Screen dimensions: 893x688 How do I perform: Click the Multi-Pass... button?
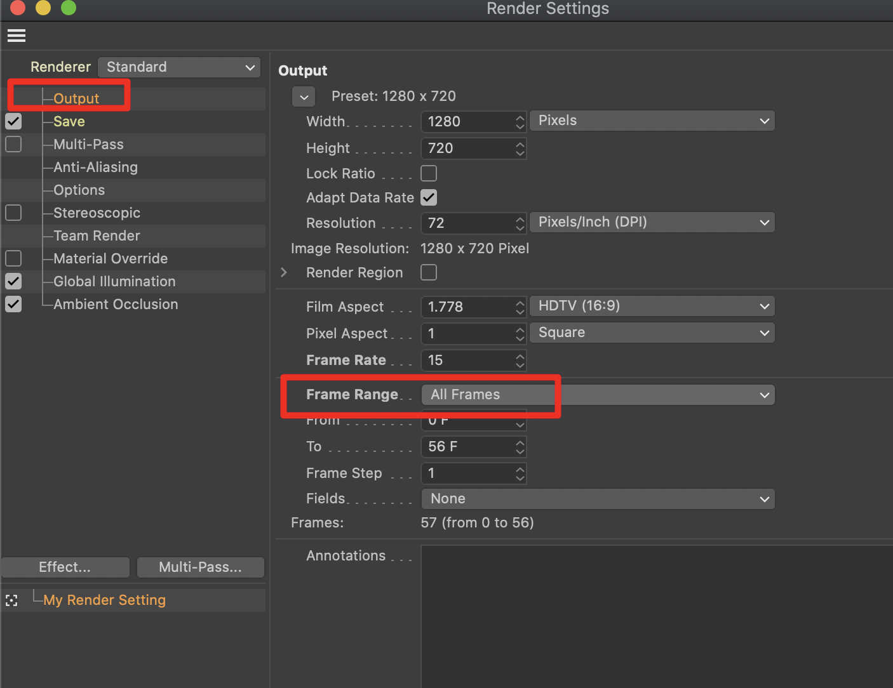(201, 567)
